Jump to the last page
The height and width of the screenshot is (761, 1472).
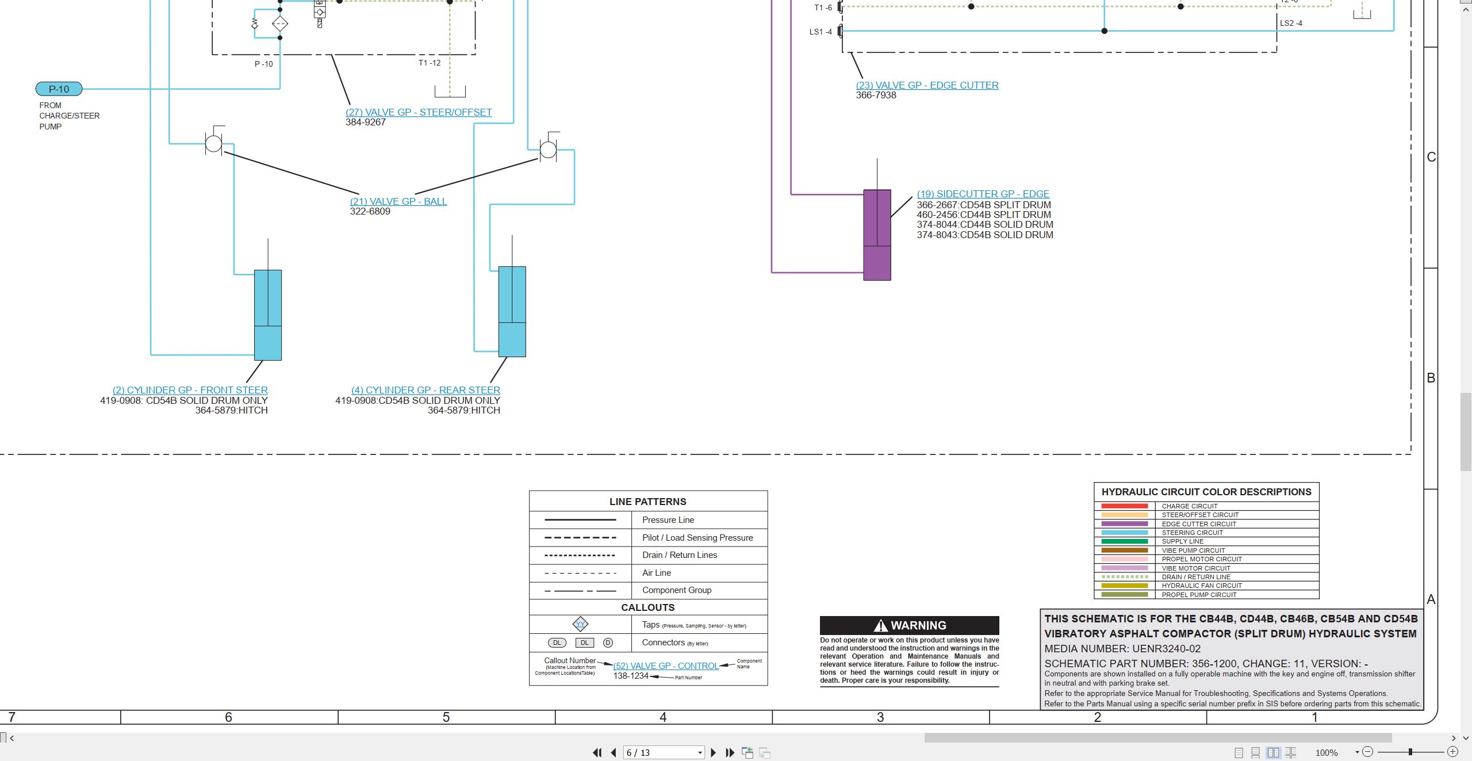coord(730,752)
